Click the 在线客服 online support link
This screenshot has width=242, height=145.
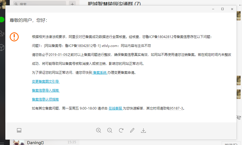tap(115, 108)
